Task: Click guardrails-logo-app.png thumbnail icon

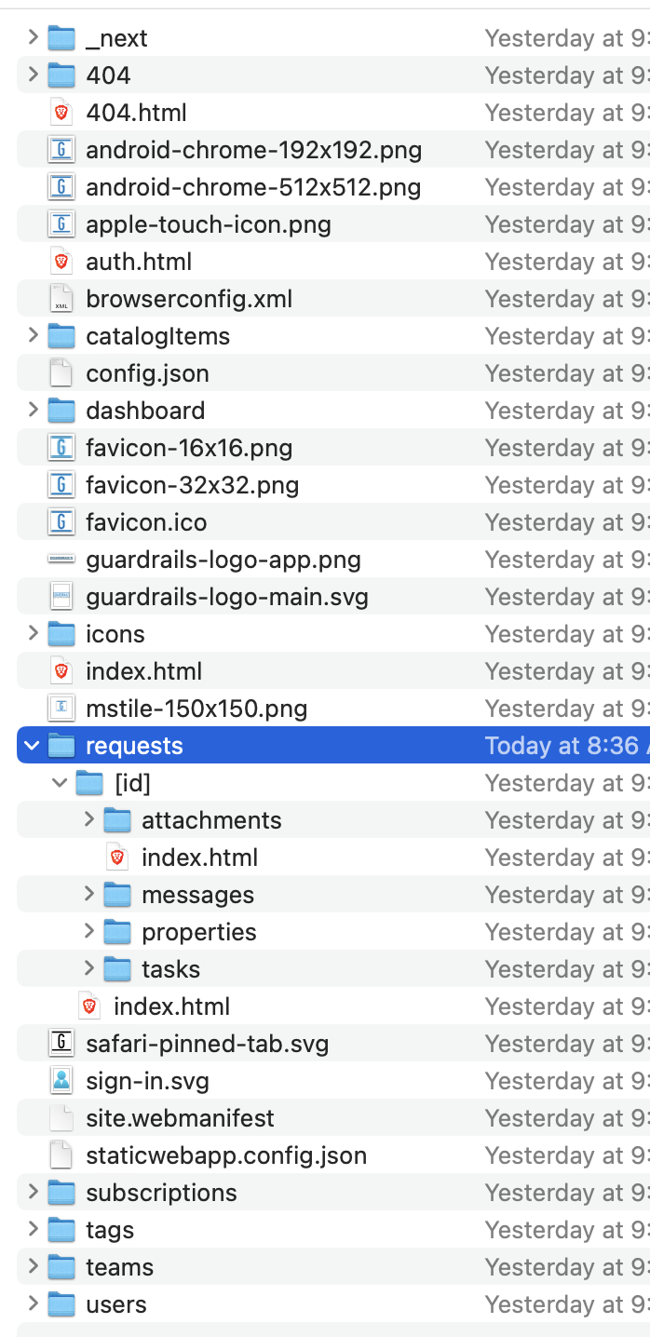Action: click(61, 559)
